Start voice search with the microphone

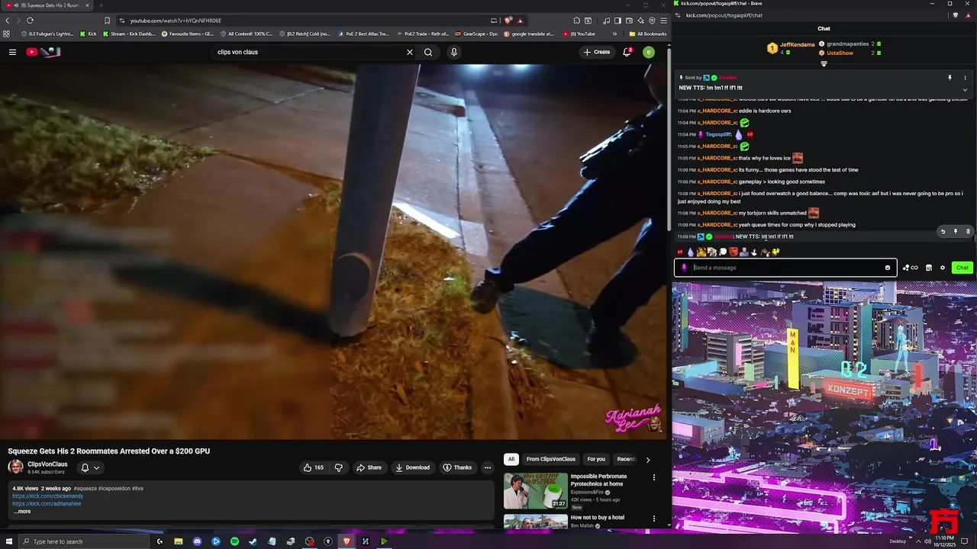(x=453, y=52)
